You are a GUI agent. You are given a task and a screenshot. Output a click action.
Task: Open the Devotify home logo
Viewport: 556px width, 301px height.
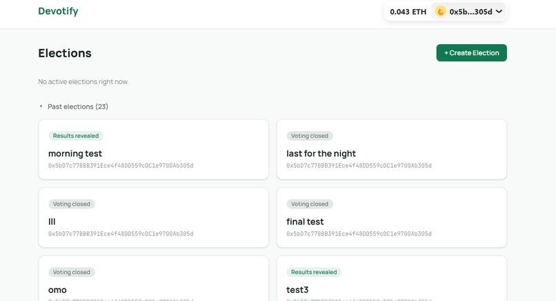(58, 11)
